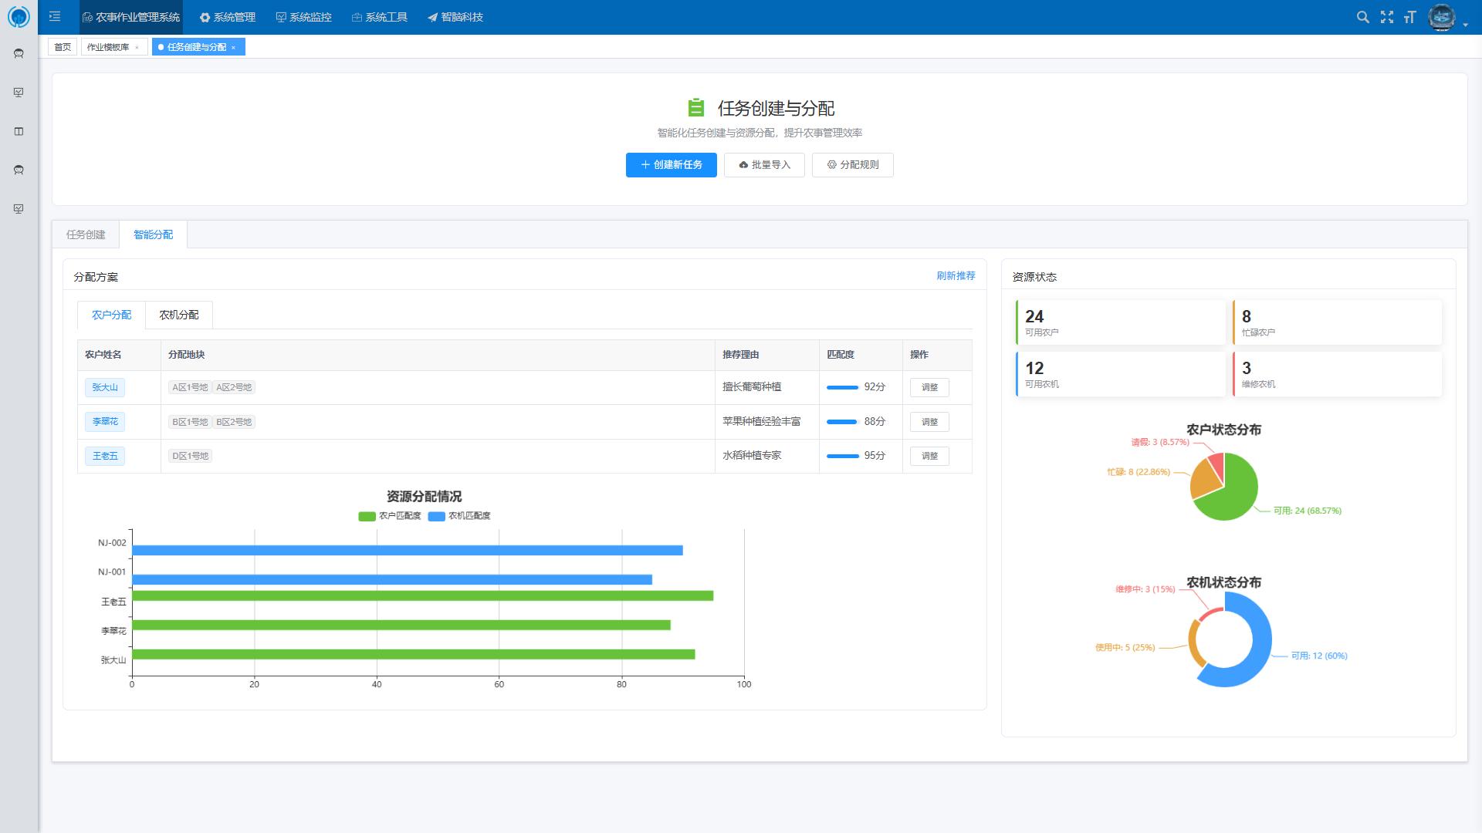
Task: Open the search icon in header
Action: [x=1362, y=17]
